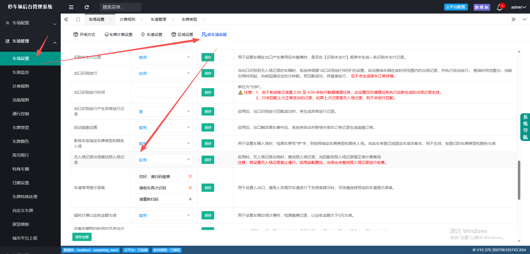Image resolution: width=530 pixels, height=254 pixels.
Task: Open the 出口识别放行 dropdown
Action: 164,73
